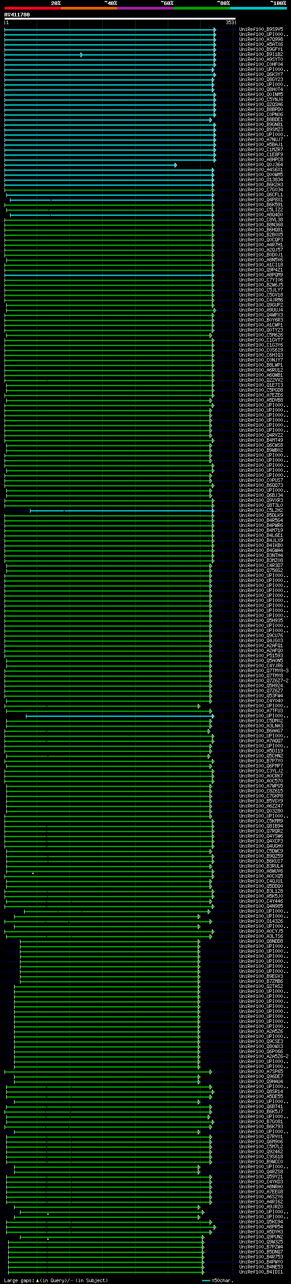
Task: Select the UniRef100_Q8GY23 label
Action: coord(261,79)
